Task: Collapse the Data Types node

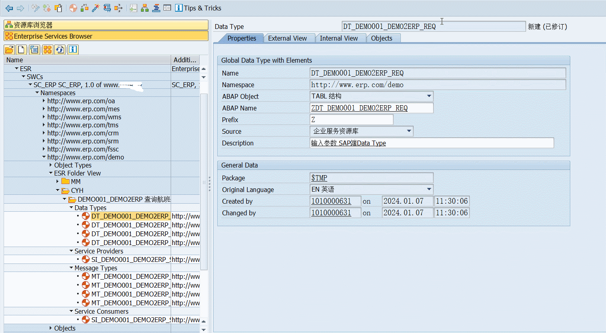Action: pos(71,208)
